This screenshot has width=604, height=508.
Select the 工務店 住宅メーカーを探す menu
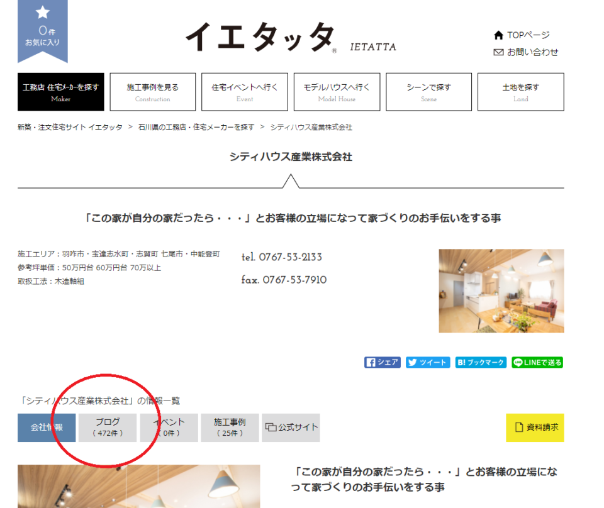[60, 92]
